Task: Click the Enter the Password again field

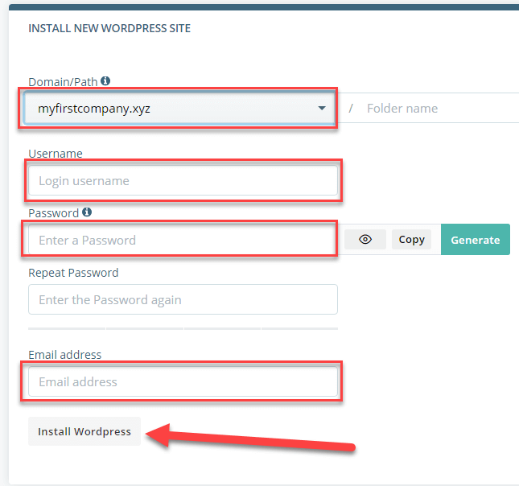Action: pos(183,299)
